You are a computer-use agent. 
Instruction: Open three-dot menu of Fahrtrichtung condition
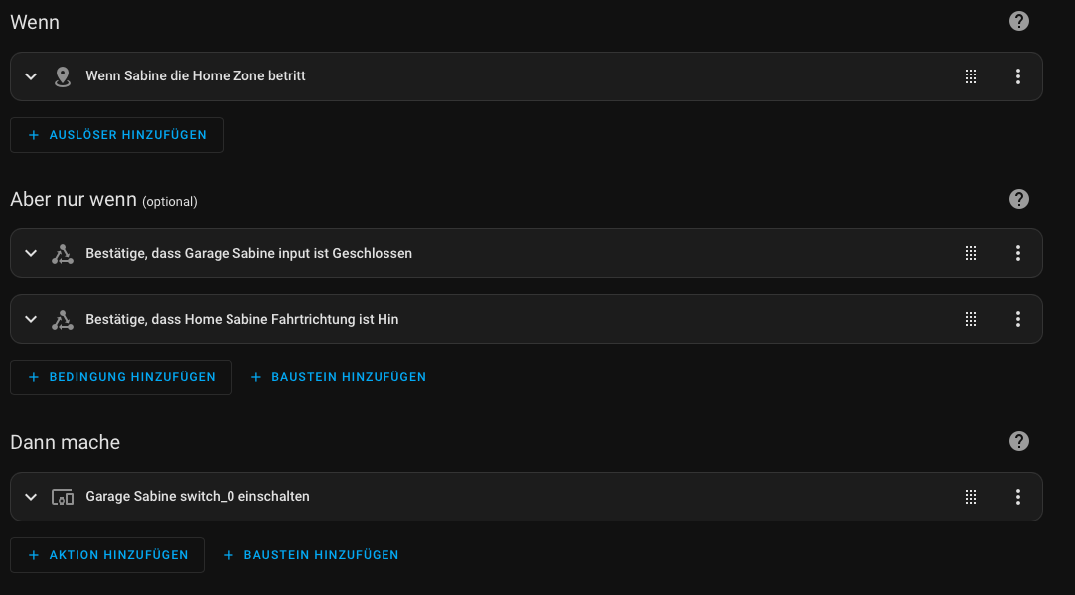coord(1018,319)
